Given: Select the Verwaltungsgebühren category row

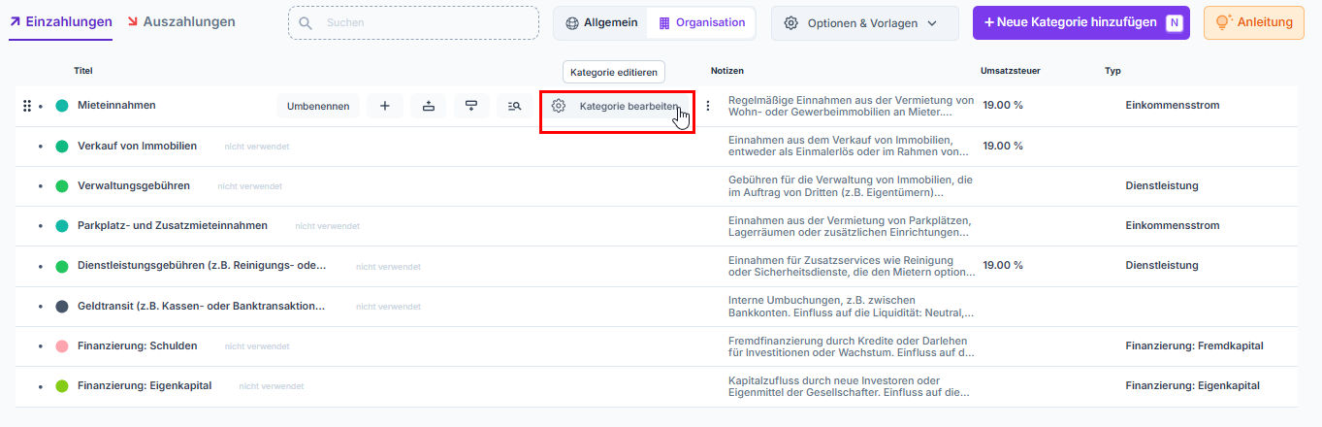Looking at the screenshot, I should (134, 185).
